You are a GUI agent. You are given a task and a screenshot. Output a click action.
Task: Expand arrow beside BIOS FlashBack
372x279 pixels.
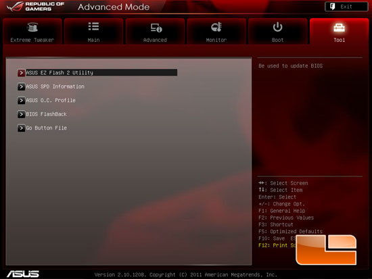pyautogui.click(x=21, y=114)
